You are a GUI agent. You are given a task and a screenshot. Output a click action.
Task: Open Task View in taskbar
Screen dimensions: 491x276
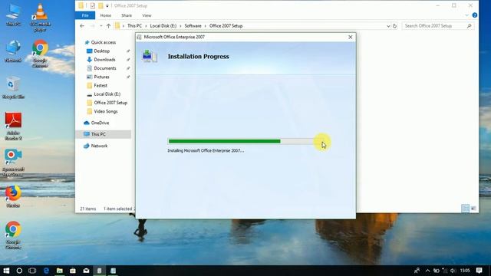click(x=32, y=271)
